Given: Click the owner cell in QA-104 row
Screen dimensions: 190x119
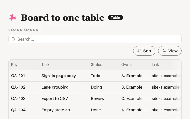Looking at the screenshot, I should point(132,110).
